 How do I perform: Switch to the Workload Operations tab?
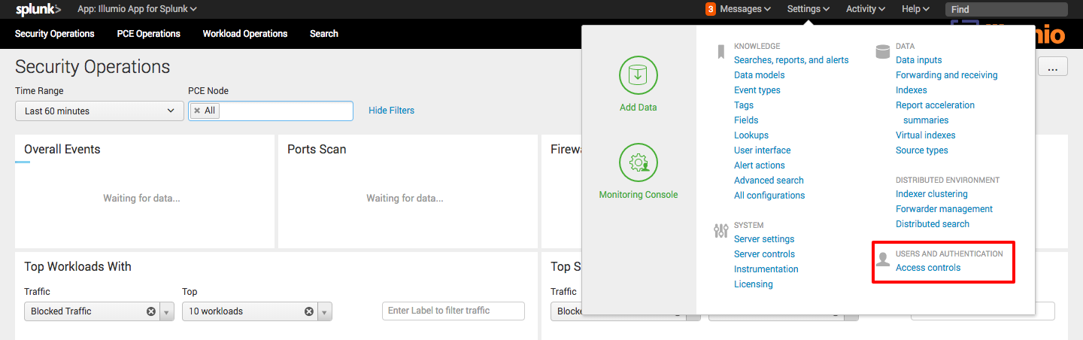245,34
